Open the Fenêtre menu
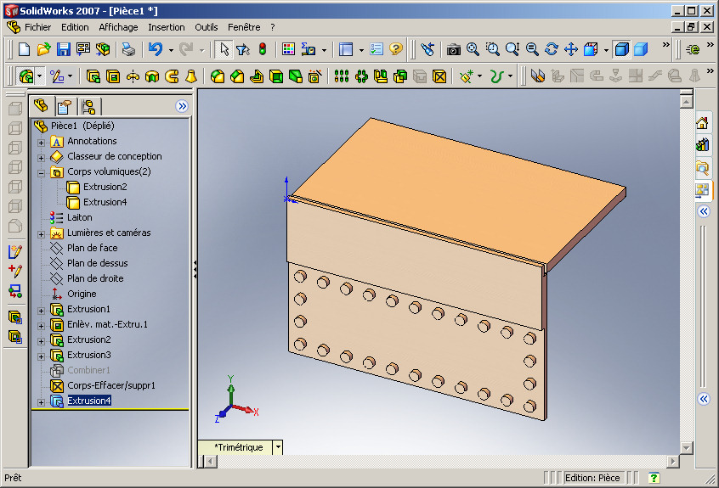Image resolution: width=719 pixels, height=488 pixels. (x=244, y=27)
